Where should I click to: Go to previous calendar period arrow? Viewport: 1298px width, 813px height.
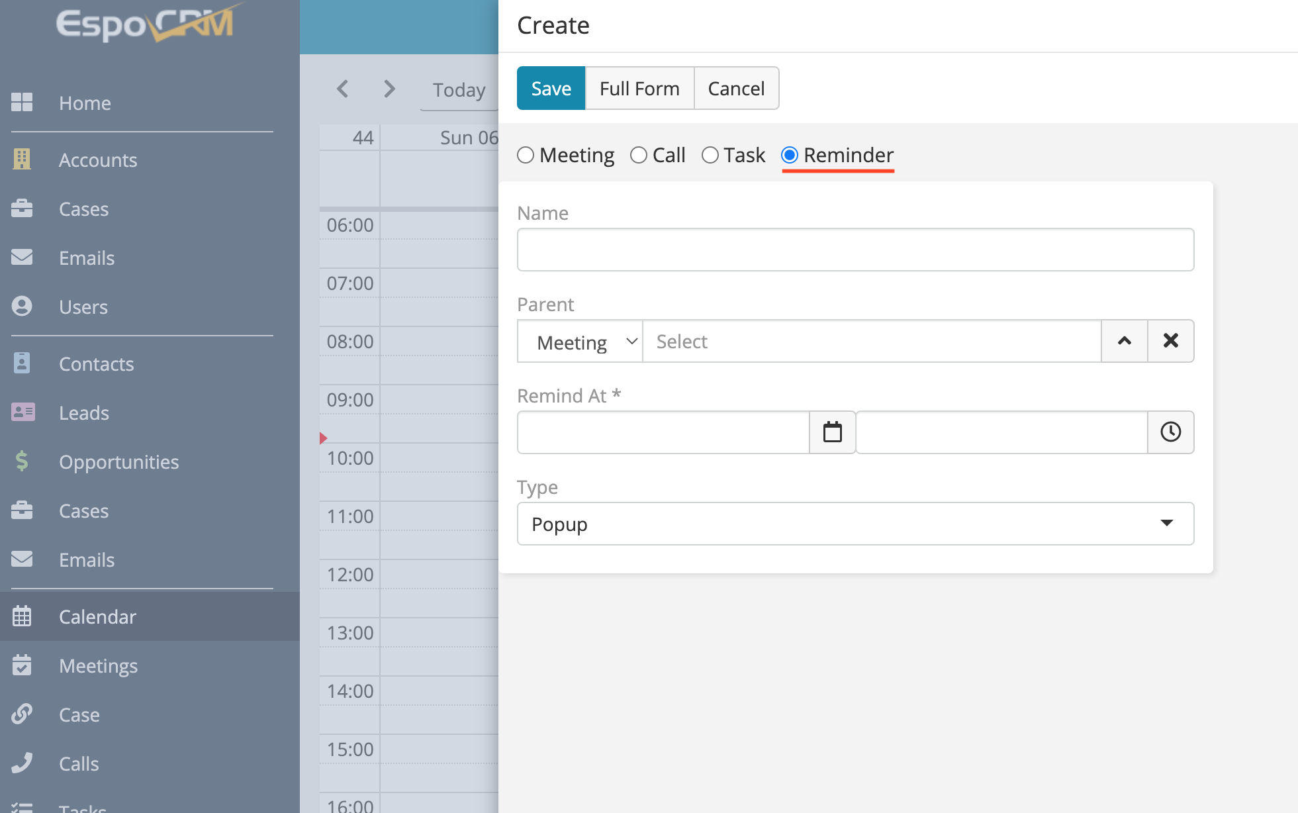coord(342,89)
